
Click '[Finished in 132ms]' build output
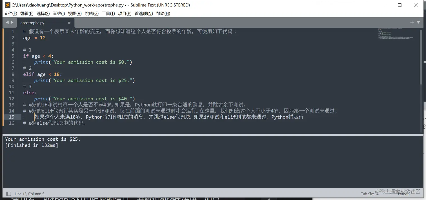[x=32, y=145]
